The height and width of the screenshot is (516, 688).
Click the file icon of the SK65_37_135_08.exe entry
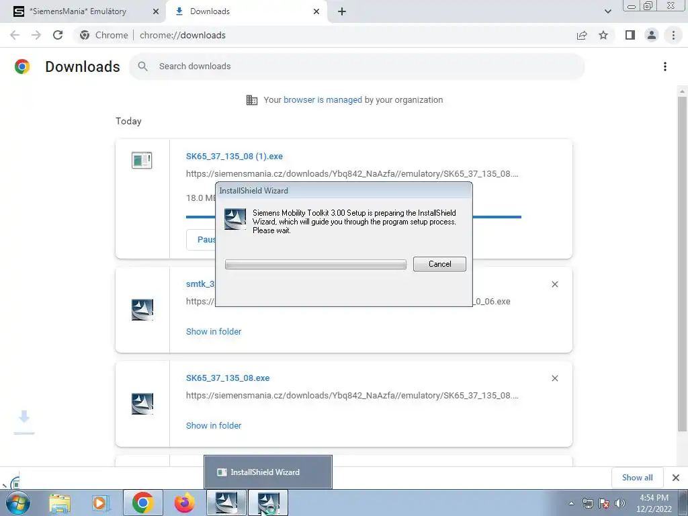[142, 404]
